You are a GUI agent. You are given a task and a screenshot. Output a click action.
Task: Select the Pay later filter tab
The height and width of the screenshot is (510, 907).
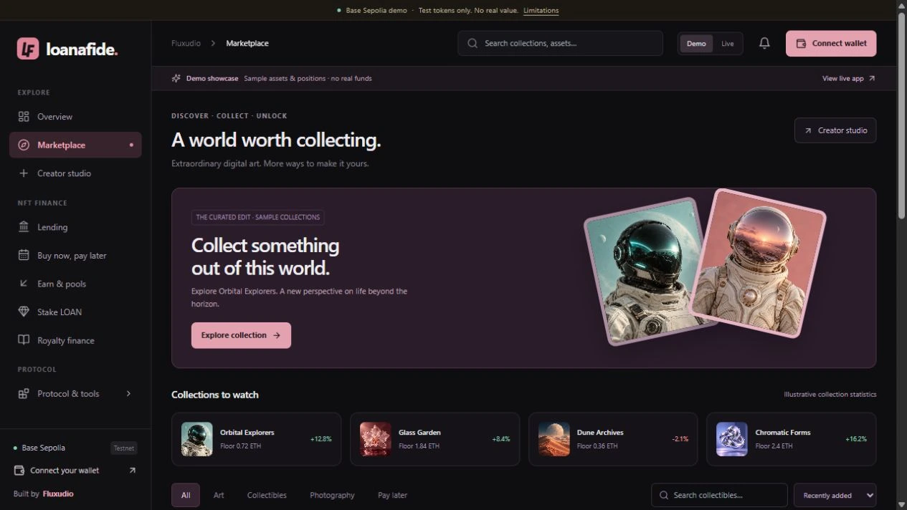(x=392, y=495)
